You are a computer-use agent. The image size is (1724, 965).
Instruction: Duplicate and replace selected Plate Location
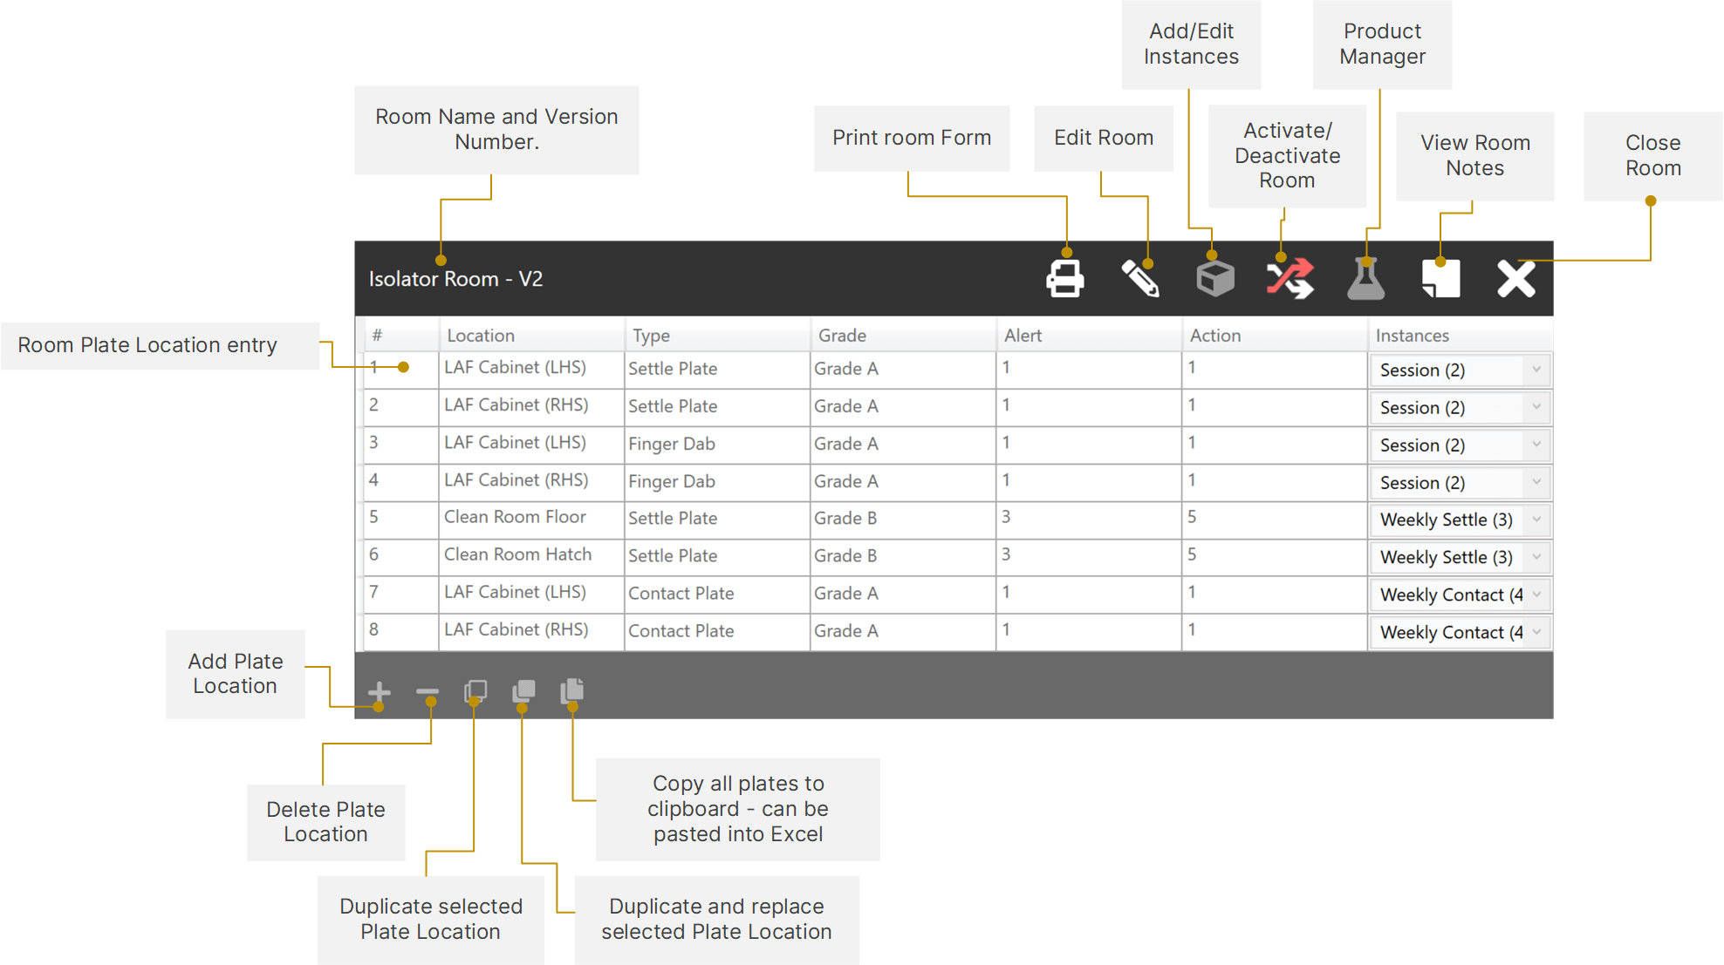(x=523, y=691)
